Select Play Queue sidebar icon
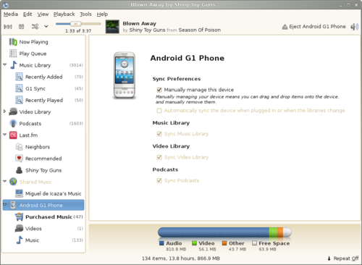Image resolution: width=362 pixels, height=265 pixels. [13, 54]
